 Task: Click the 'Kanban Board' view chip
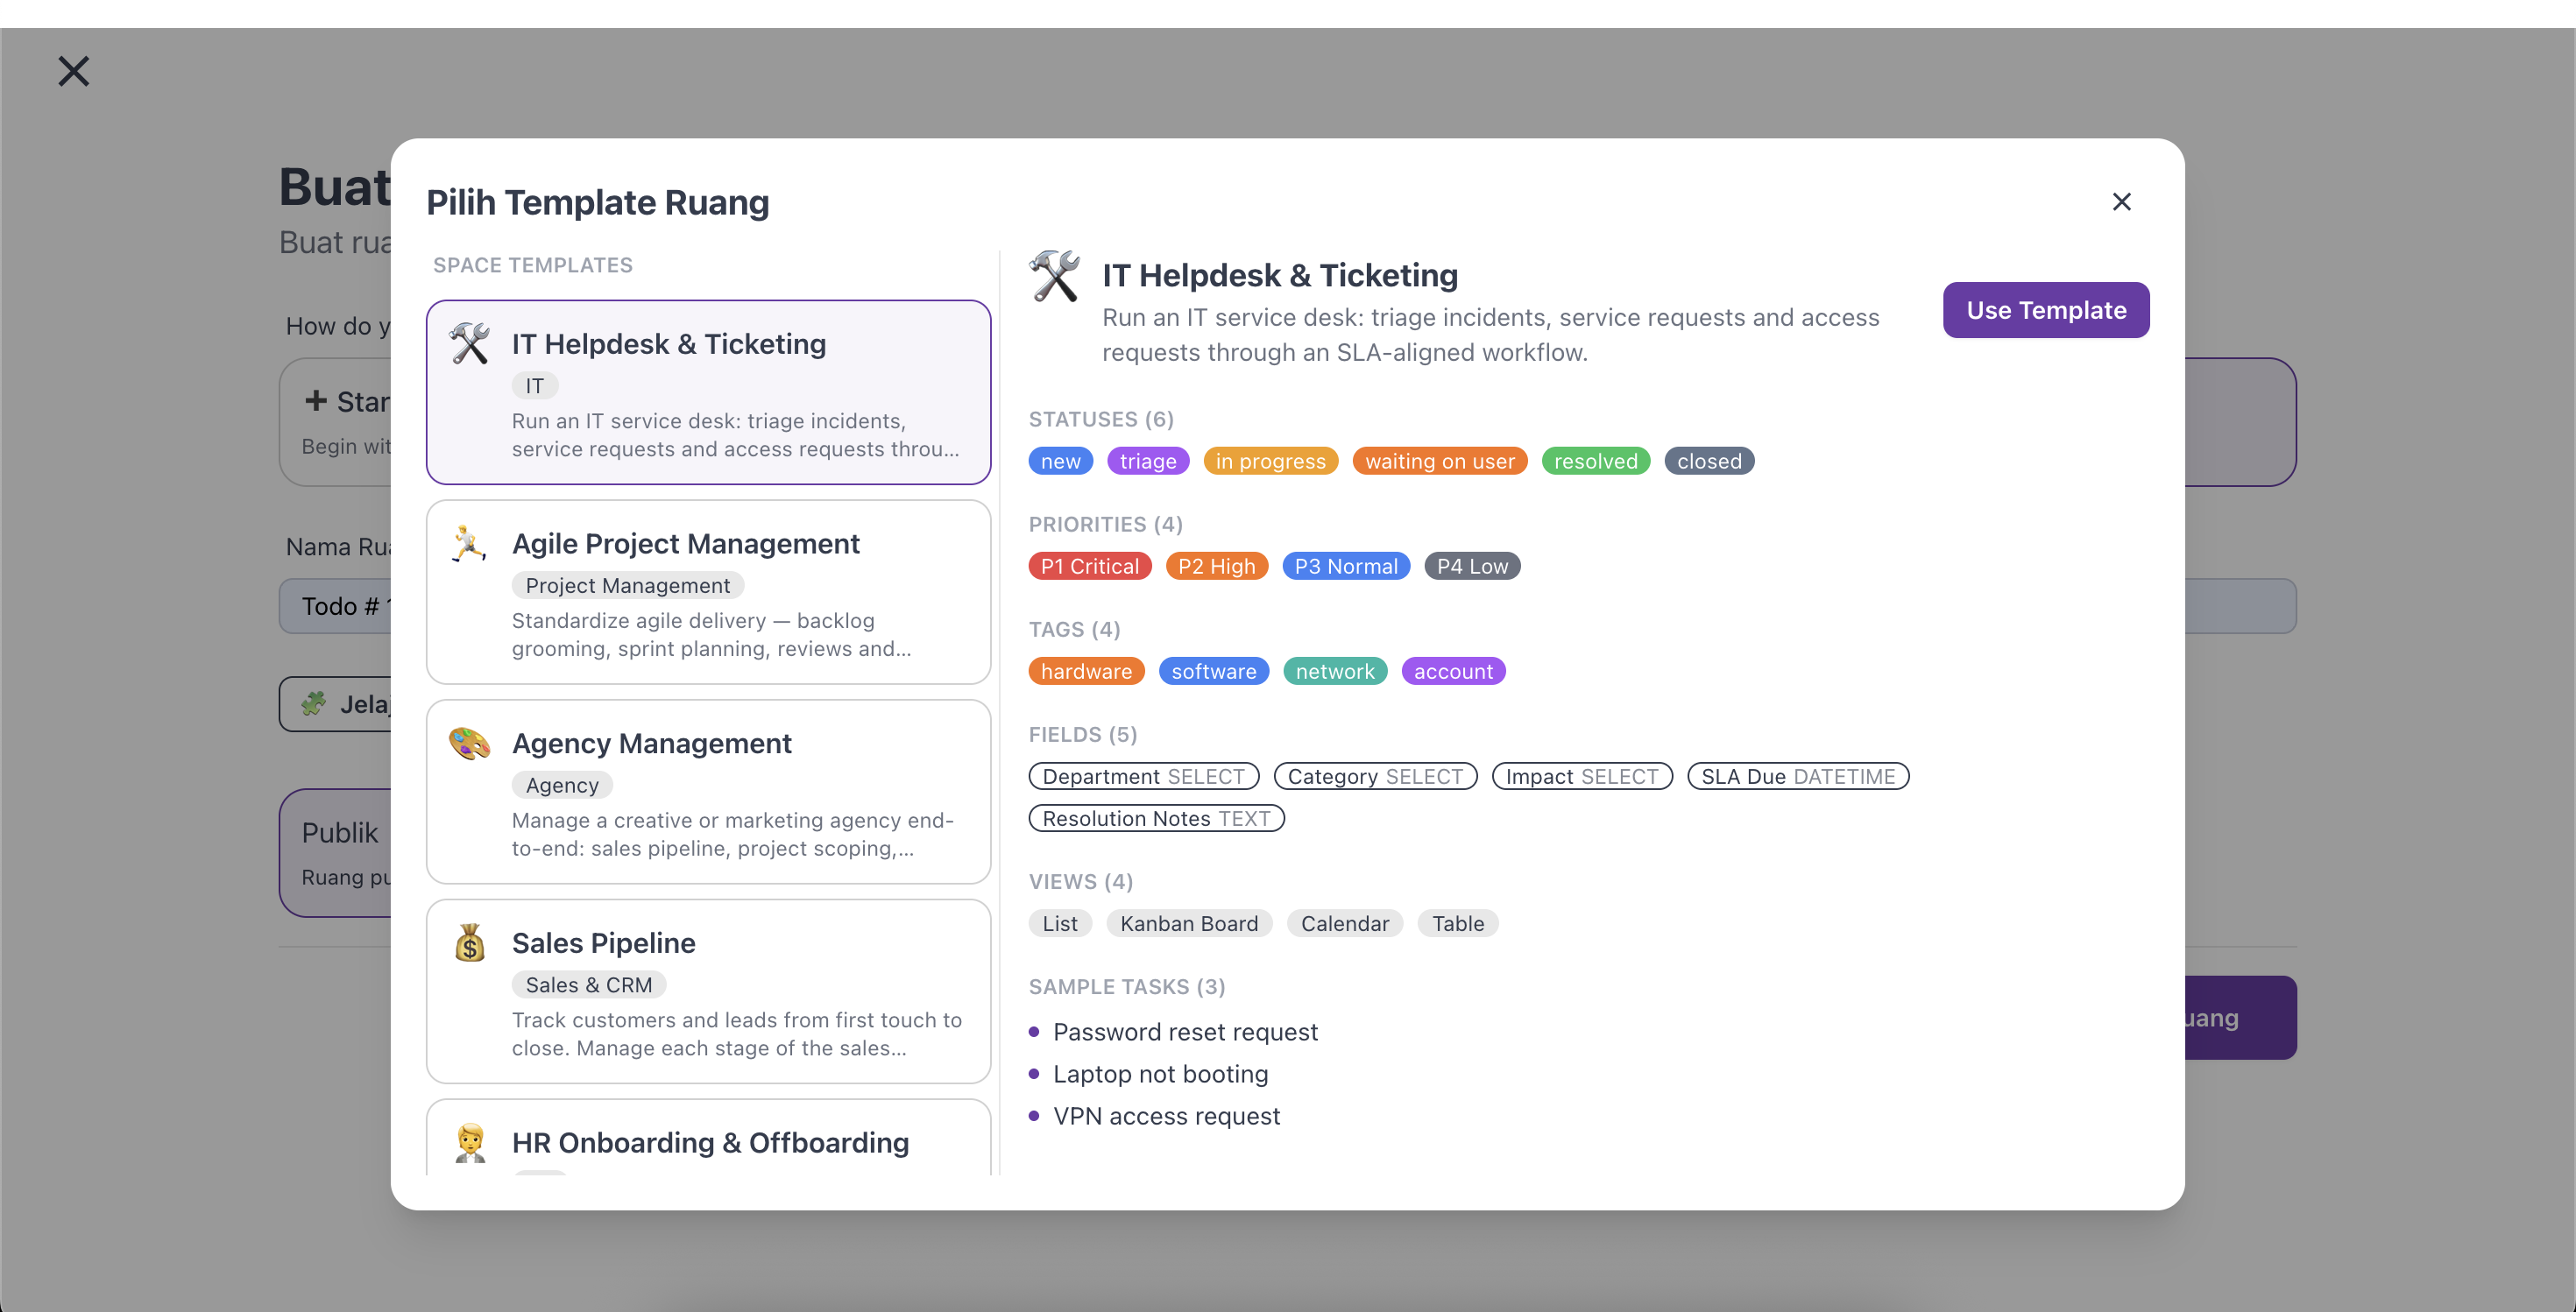coord(1189,923)
